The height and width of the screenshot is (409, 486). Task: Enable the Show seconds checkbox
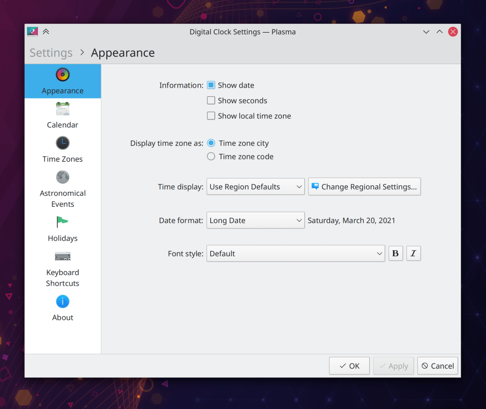click(x=211, y=100)
